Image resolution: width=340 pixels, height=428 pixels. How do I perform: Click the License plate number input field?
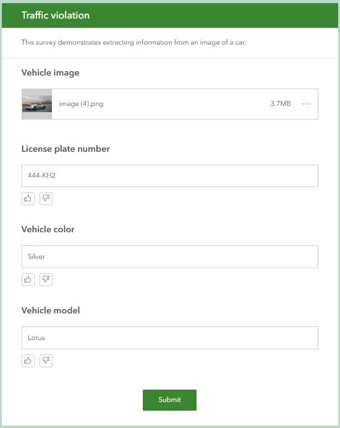coord(170,176)
